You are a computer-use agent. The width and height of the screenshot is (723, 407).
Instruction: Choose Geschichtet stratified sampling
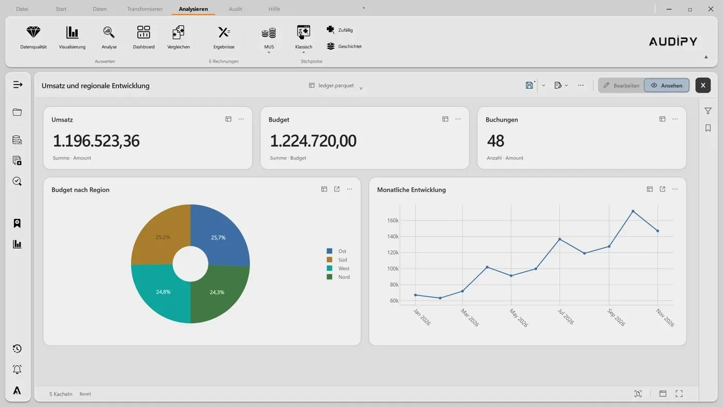[x=344, y=46]
